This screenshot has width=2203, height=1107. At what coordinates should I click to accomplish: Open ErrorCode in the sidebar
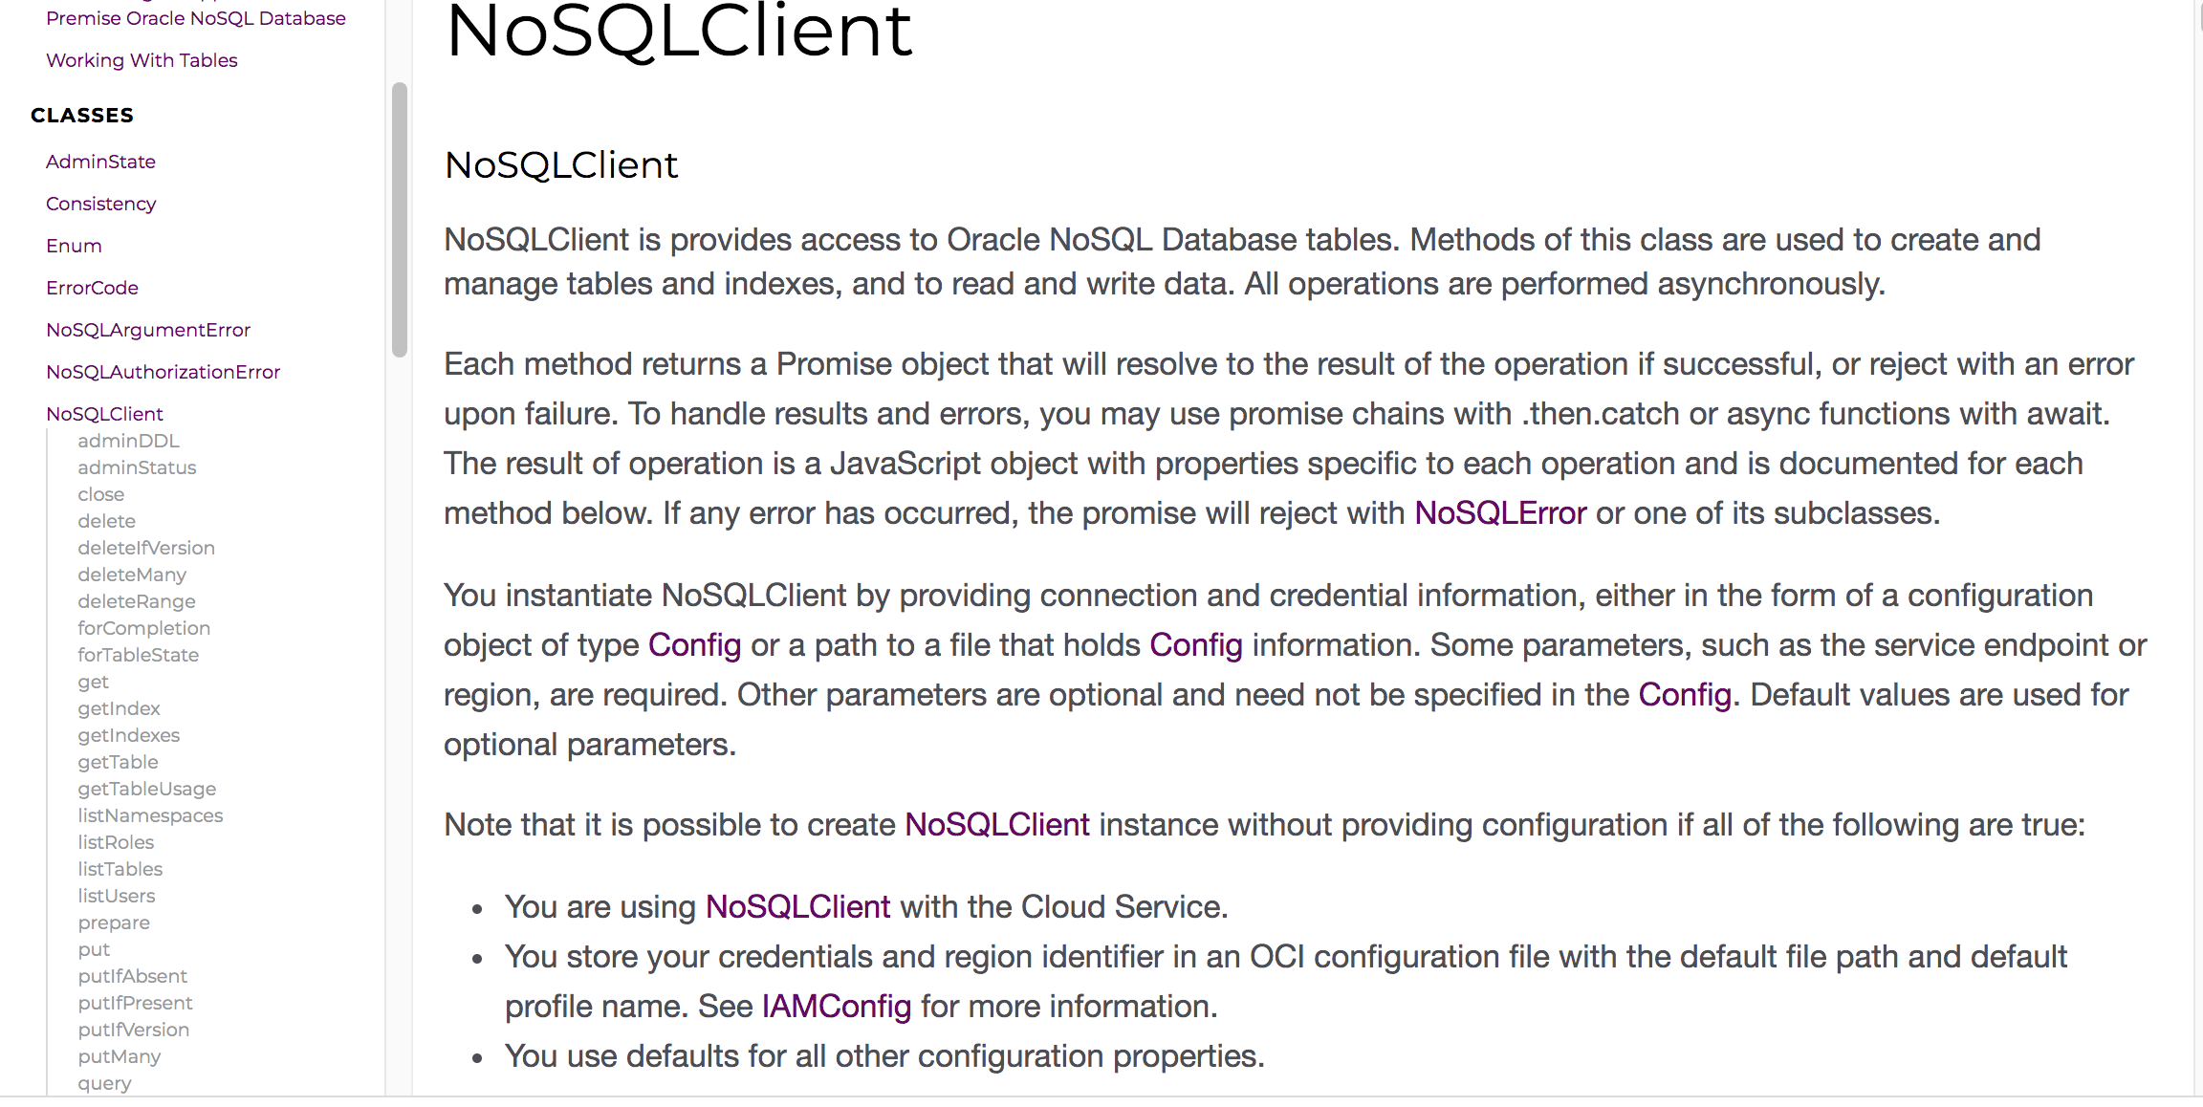click(x=92, y=288)
